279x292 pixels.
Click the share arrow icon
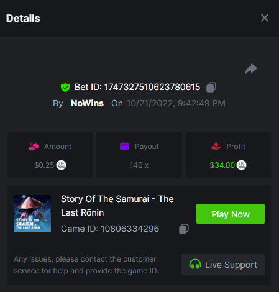tap(251, 69)
